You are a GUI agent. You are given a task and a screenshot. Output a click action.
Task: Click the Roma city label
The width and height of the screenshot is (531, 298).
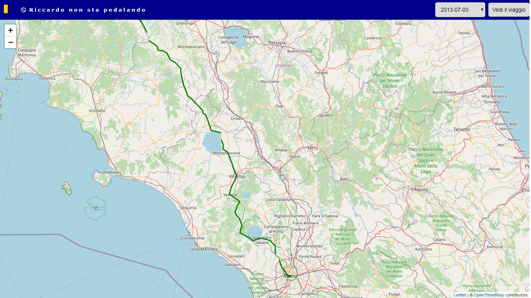(x=290, y=276)
